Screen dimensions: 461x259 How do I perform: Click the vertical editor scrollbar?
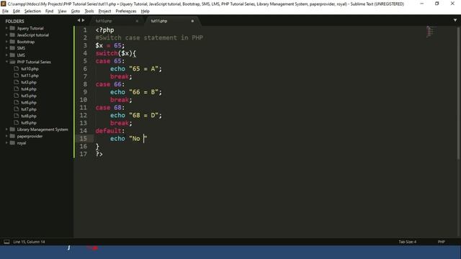(x=458, y=94)
